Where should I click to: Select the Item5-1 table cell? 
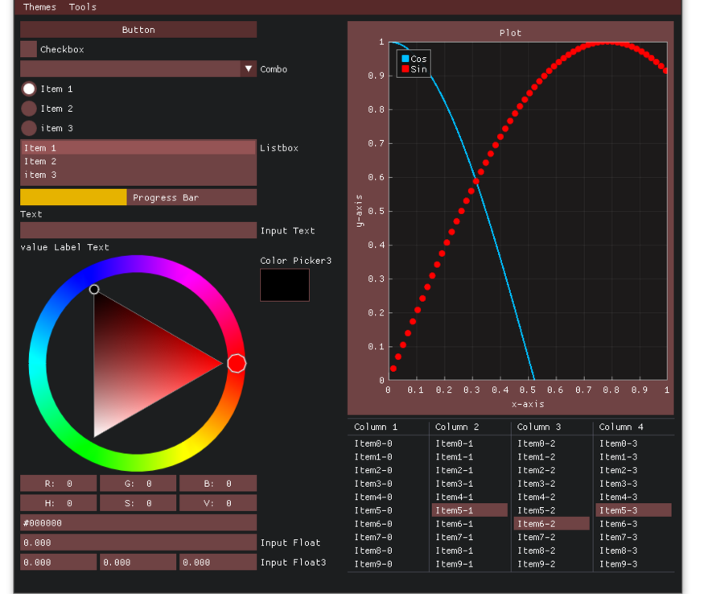(469, 510)
